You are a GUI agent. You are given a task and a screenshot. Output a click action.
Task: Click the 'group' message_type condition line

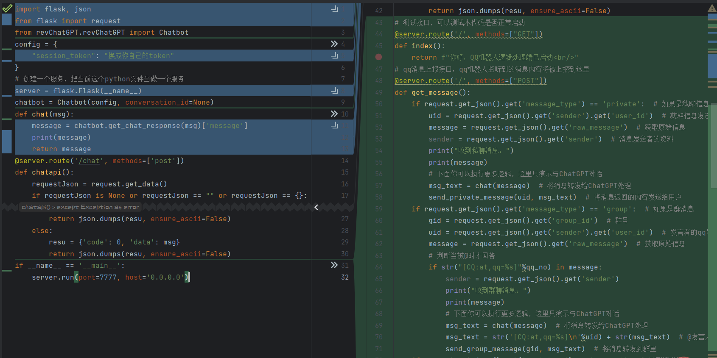click(524, 209)
